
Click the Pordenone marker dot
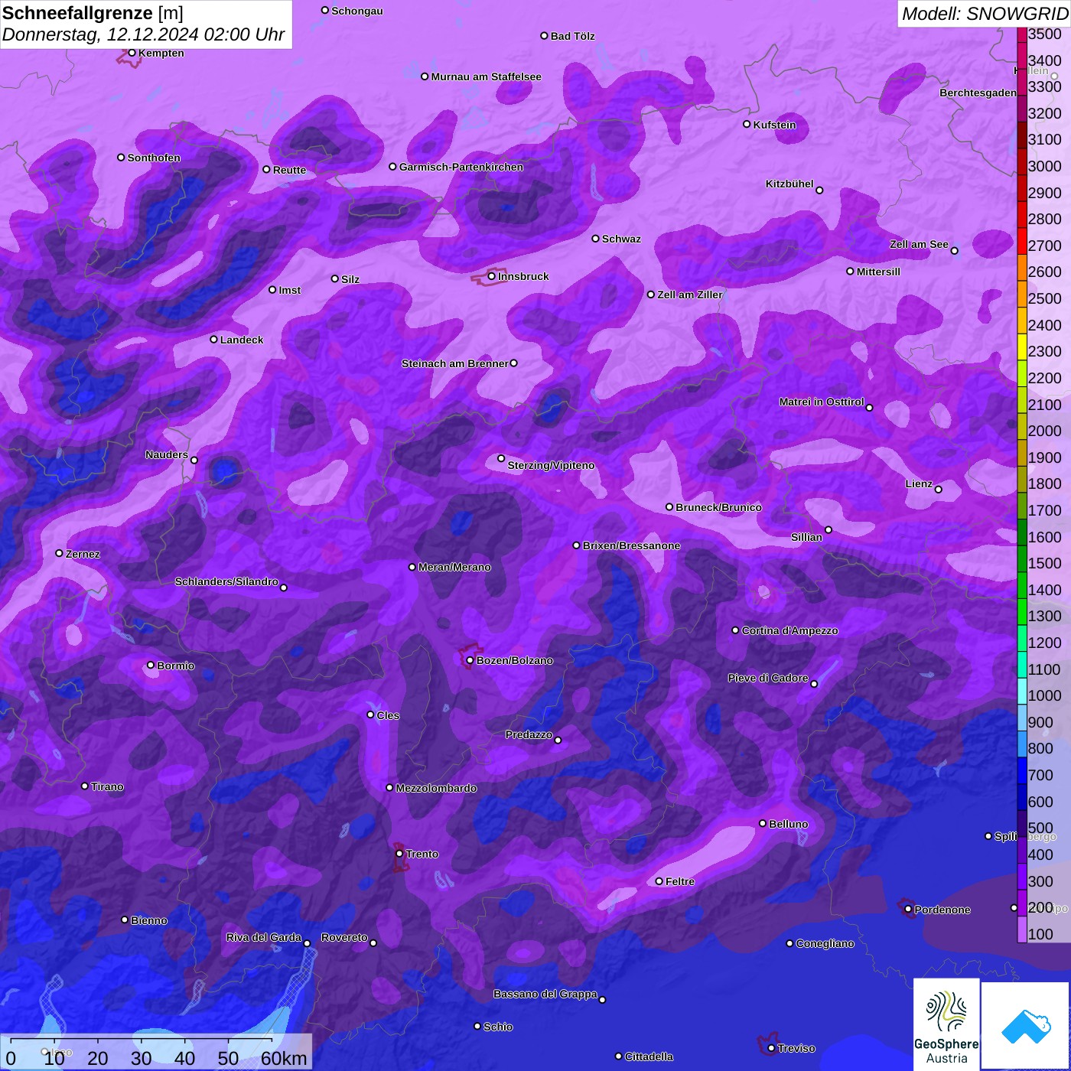click(x=908, y=910)
